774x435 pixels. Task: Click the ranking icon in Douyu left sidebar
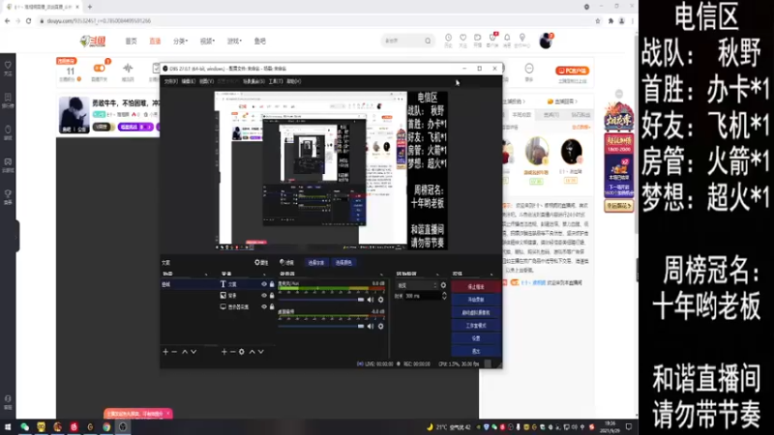coord(8,100)
